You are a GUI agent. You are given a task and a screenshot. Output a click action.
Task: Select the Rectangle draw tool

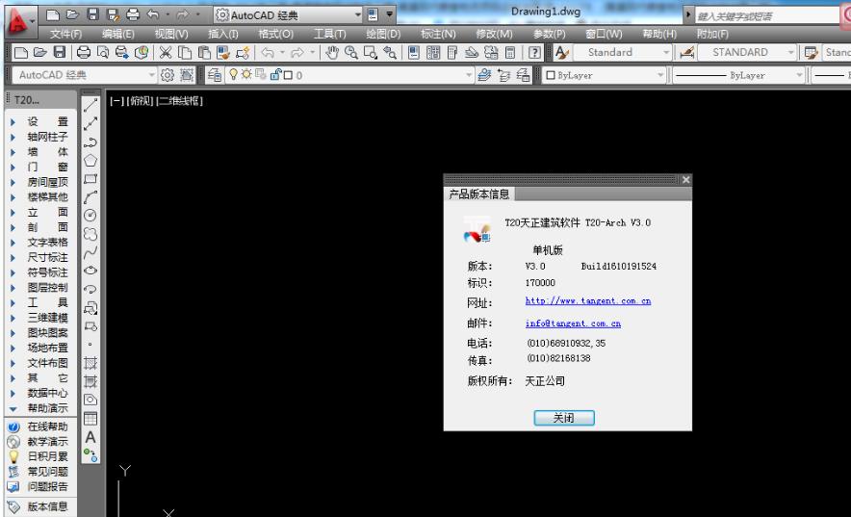(x=90, y=179)
